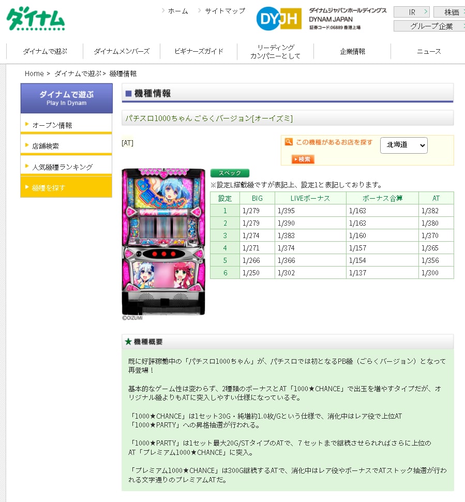Click the 1/250 BIG cell

coord(257,273)
